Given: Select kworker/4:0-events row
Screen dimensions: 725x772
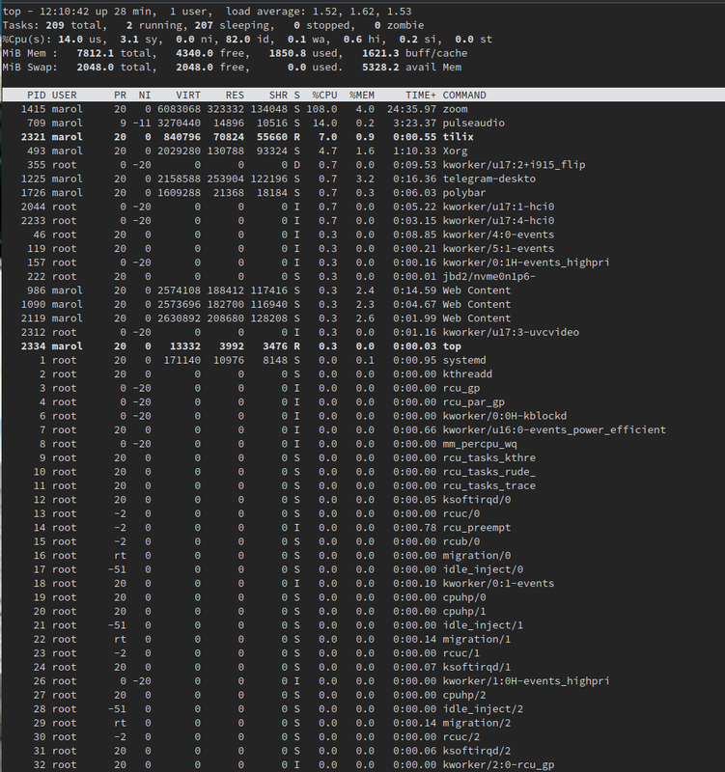Looking at the screenshot, I should [x=364, y=234].
